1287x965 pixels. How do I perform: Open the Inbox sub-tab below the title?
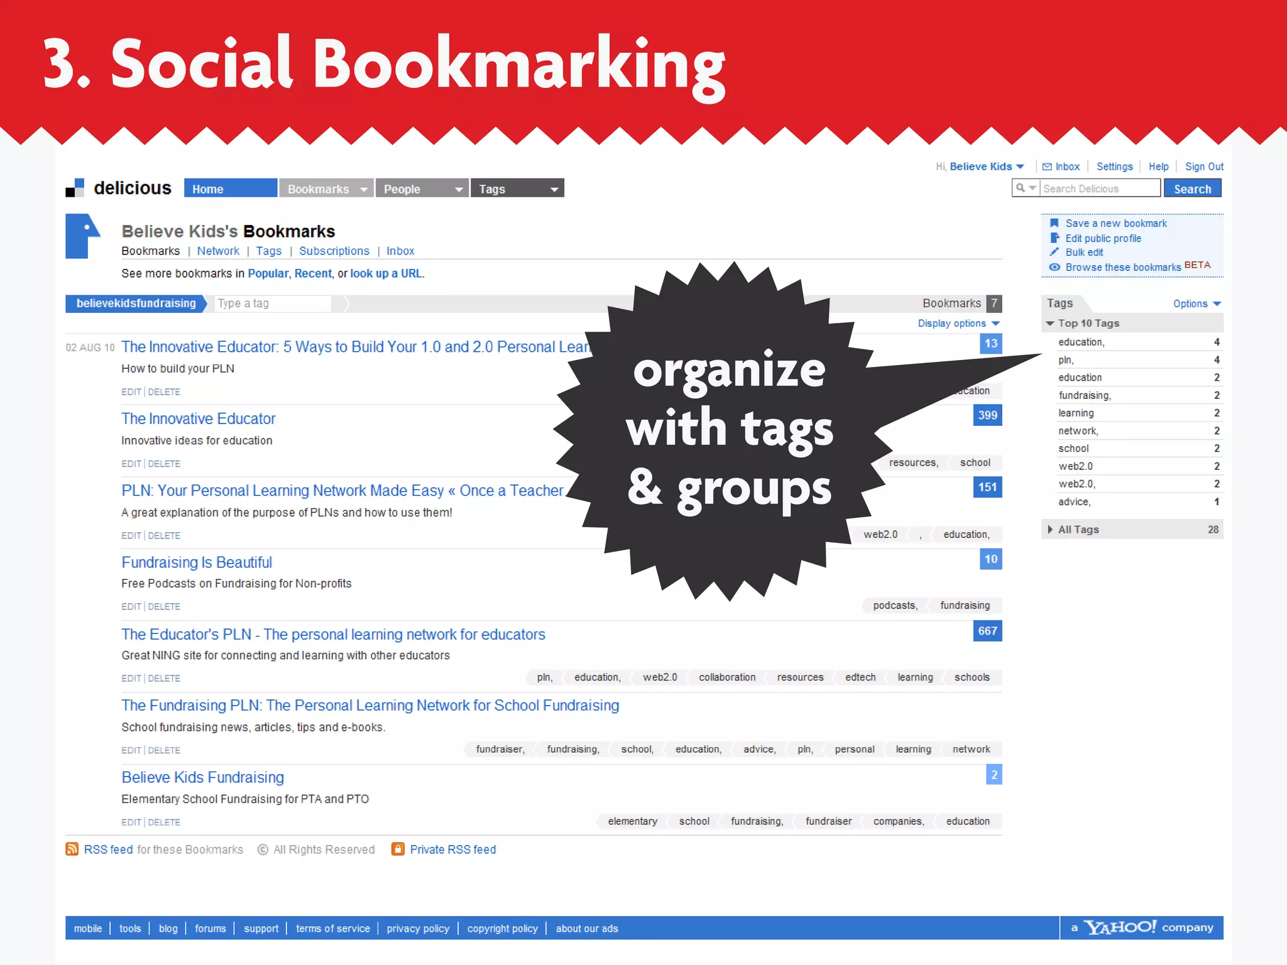(400, 251)
